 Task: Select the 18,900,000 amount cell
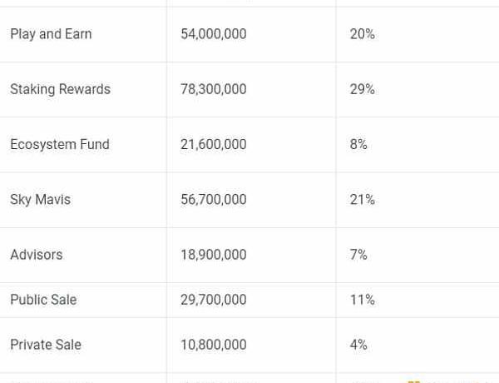pyautogui.click(x=213, y=255)
